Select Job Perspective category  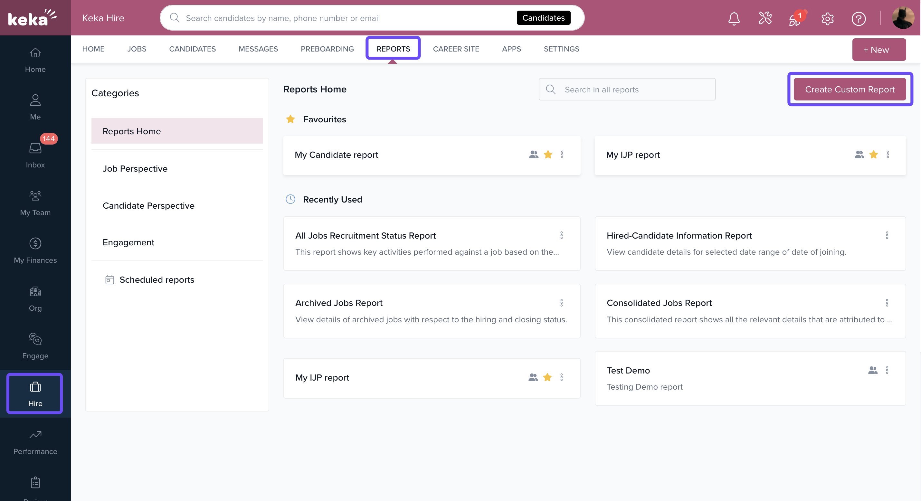[x=135, y=168]
